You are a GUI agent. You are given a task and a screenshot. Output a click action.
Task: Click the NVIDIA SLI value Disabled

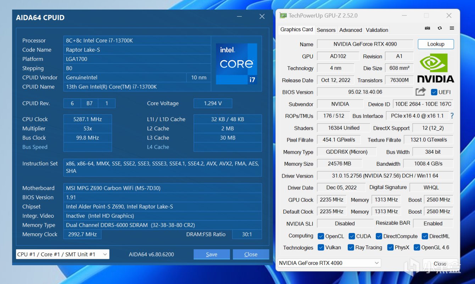[345, 223]
